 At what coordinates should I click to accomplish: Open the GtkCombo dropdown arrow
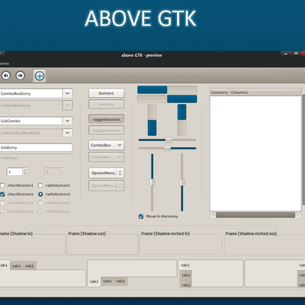pyautogui.click(x=67, y=120)
